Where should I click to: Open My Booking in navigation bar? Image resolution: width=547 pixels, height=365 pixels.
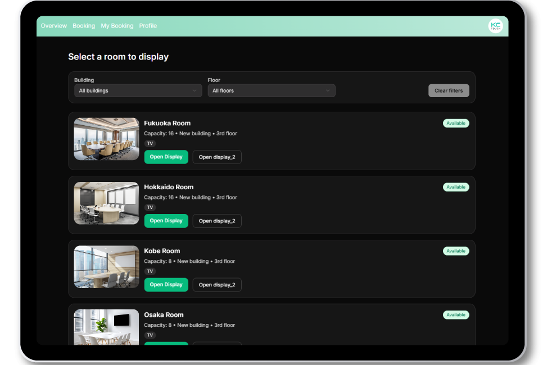click(117, 26)
